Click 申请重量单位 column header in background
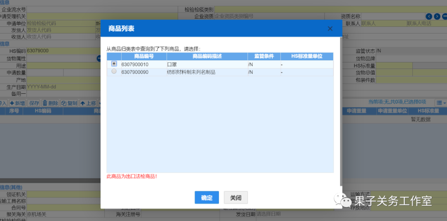Viewport: 447px width, 221px height. 392,111
